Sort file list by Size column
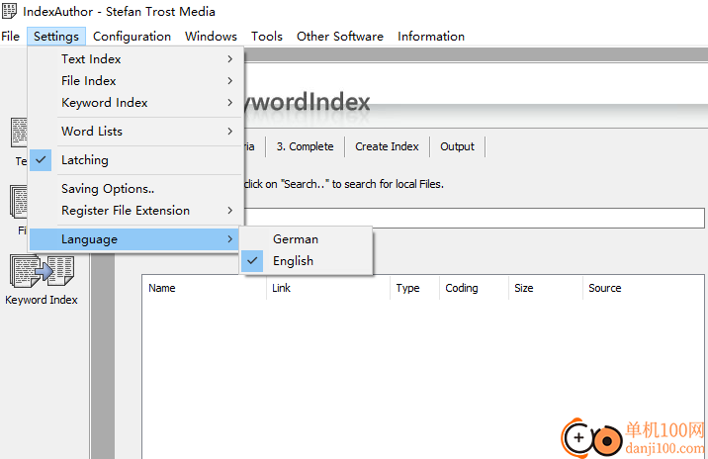 pyautogui.click(x=546, y=288)
